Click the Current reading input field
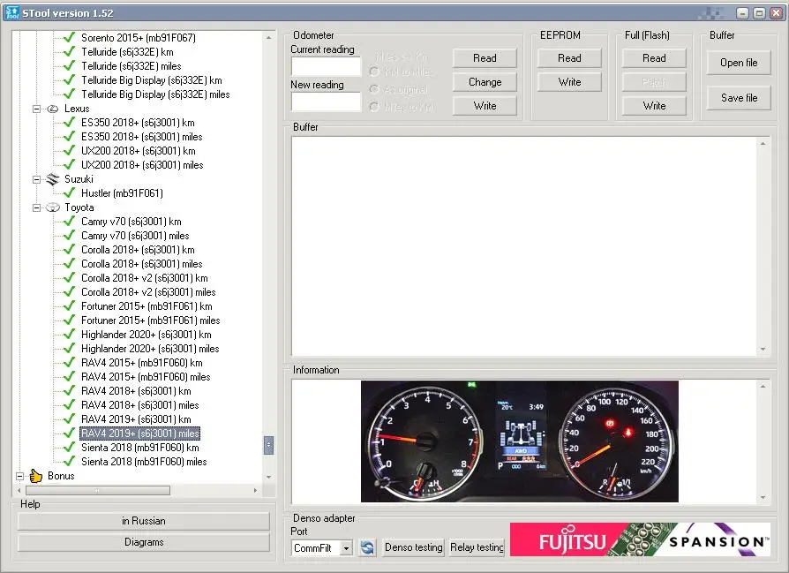Screen dimensions: 789x573 point(326,66)
